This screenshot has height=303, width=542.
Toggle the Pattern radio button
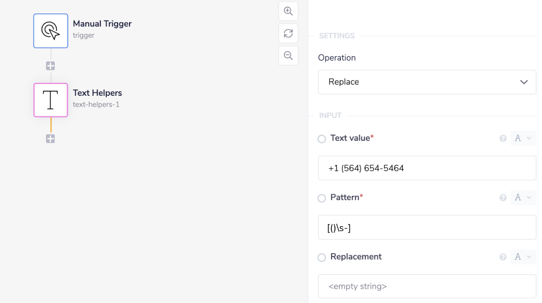click(322, 199)
